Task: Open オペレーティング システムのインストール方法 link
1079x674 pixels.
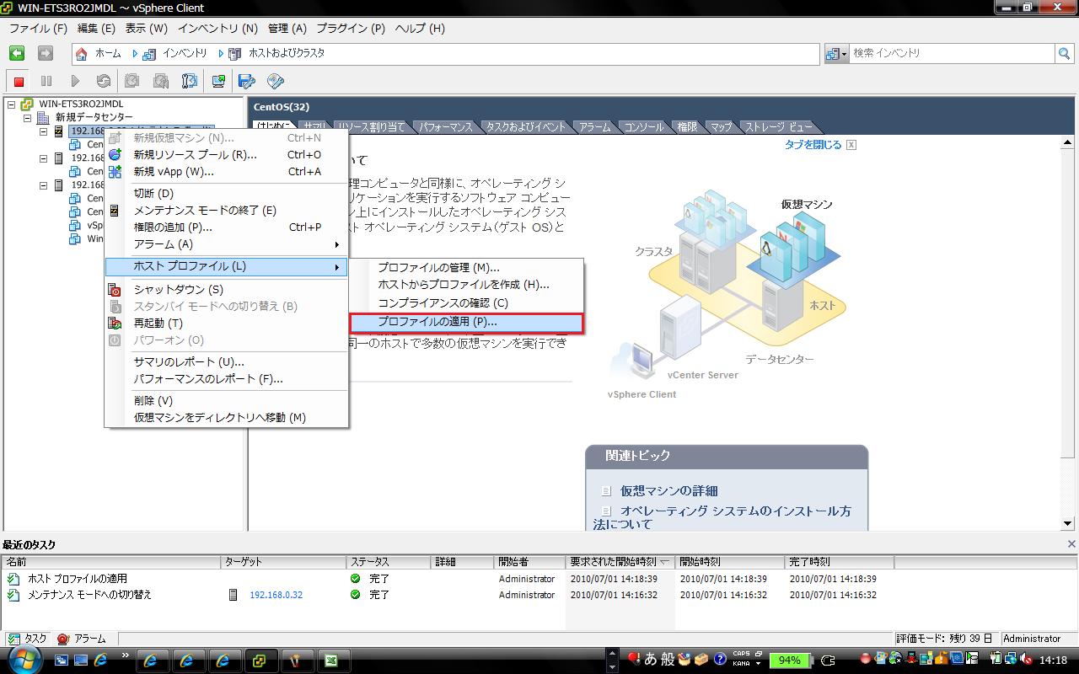Action: [x=722, y=517]
